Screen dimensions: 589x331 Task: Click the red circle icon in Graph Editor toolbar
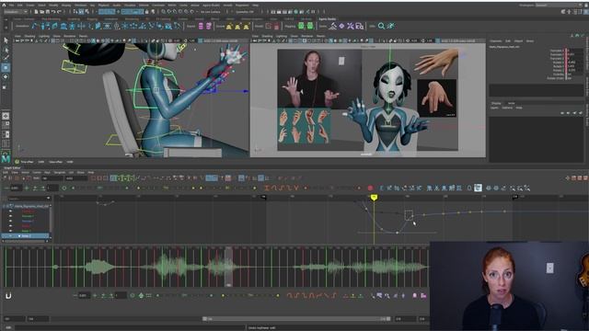click(x=370, y=188)
